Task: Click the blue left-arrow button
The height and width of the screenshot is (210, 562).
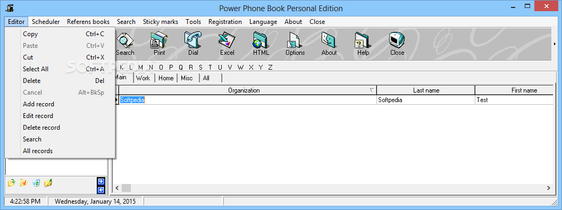Action: click(100, 190)
